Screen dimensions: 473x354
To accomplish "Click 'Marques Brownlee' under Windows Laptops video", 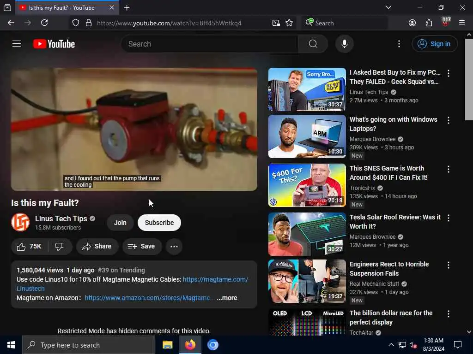I will point(373,139).
